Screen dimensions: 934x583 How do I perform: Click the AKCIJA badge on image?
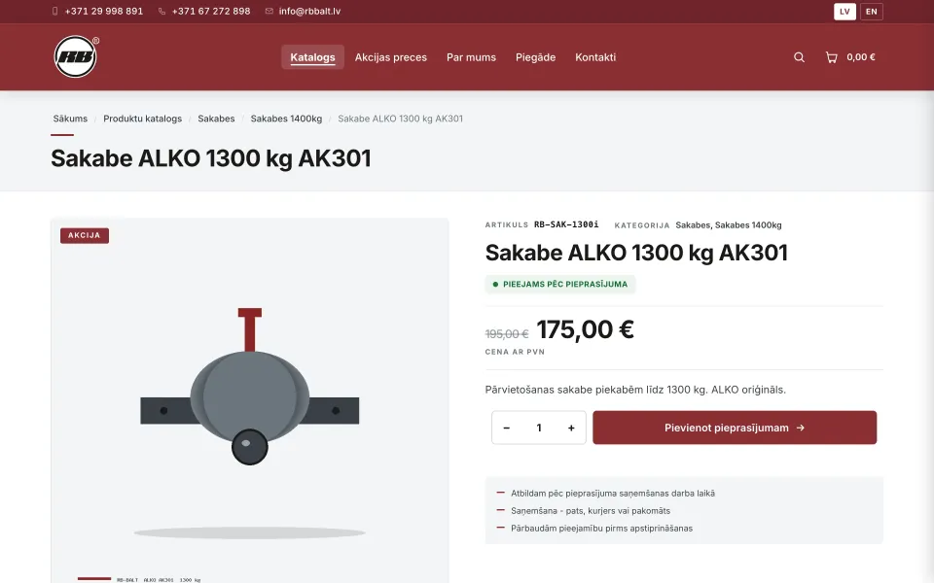point(85,235)
